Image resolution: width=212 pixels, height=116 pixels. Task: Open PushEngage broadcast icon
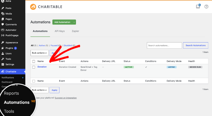(x=3, y=35)
